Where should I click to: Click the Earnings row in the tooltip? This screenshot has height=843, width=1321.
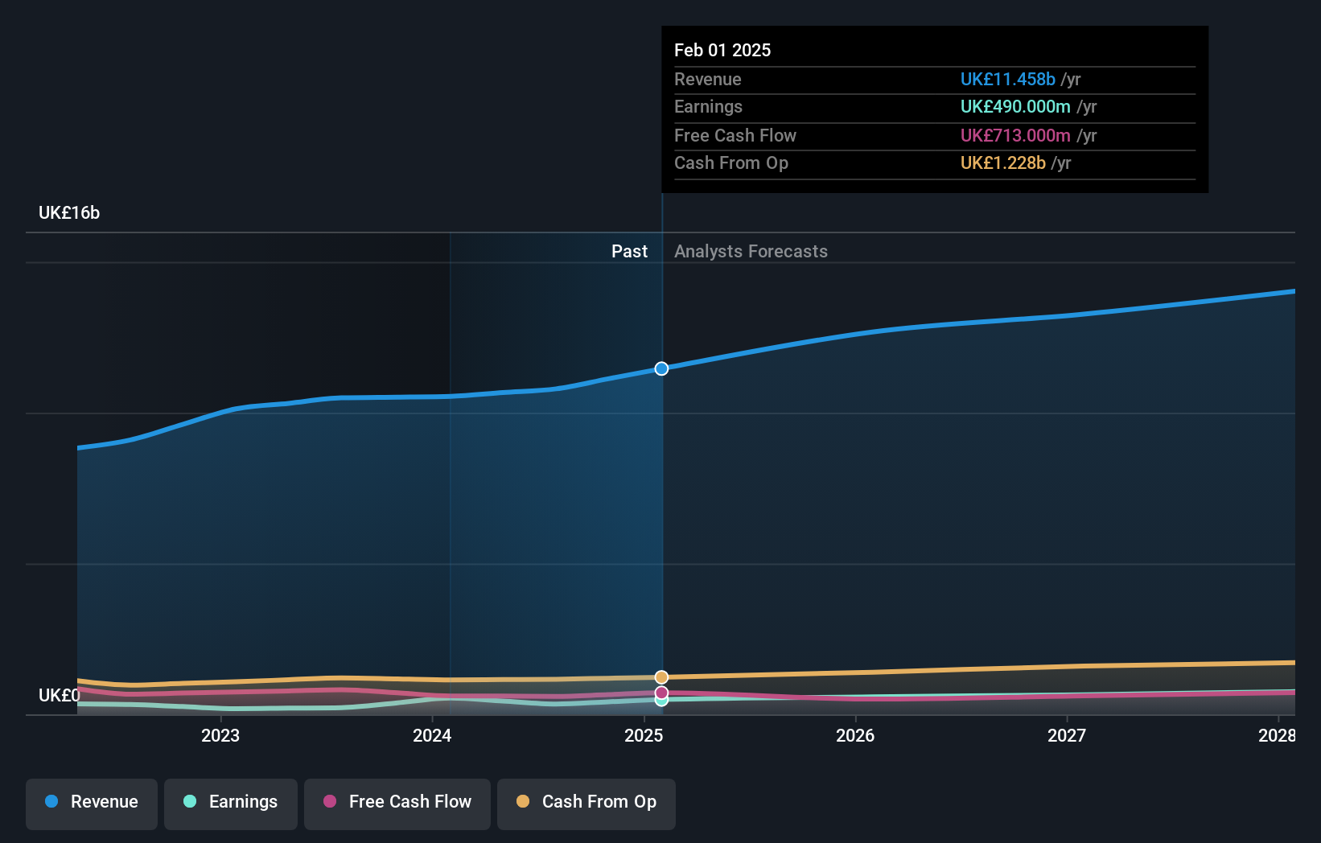point(885,107)
